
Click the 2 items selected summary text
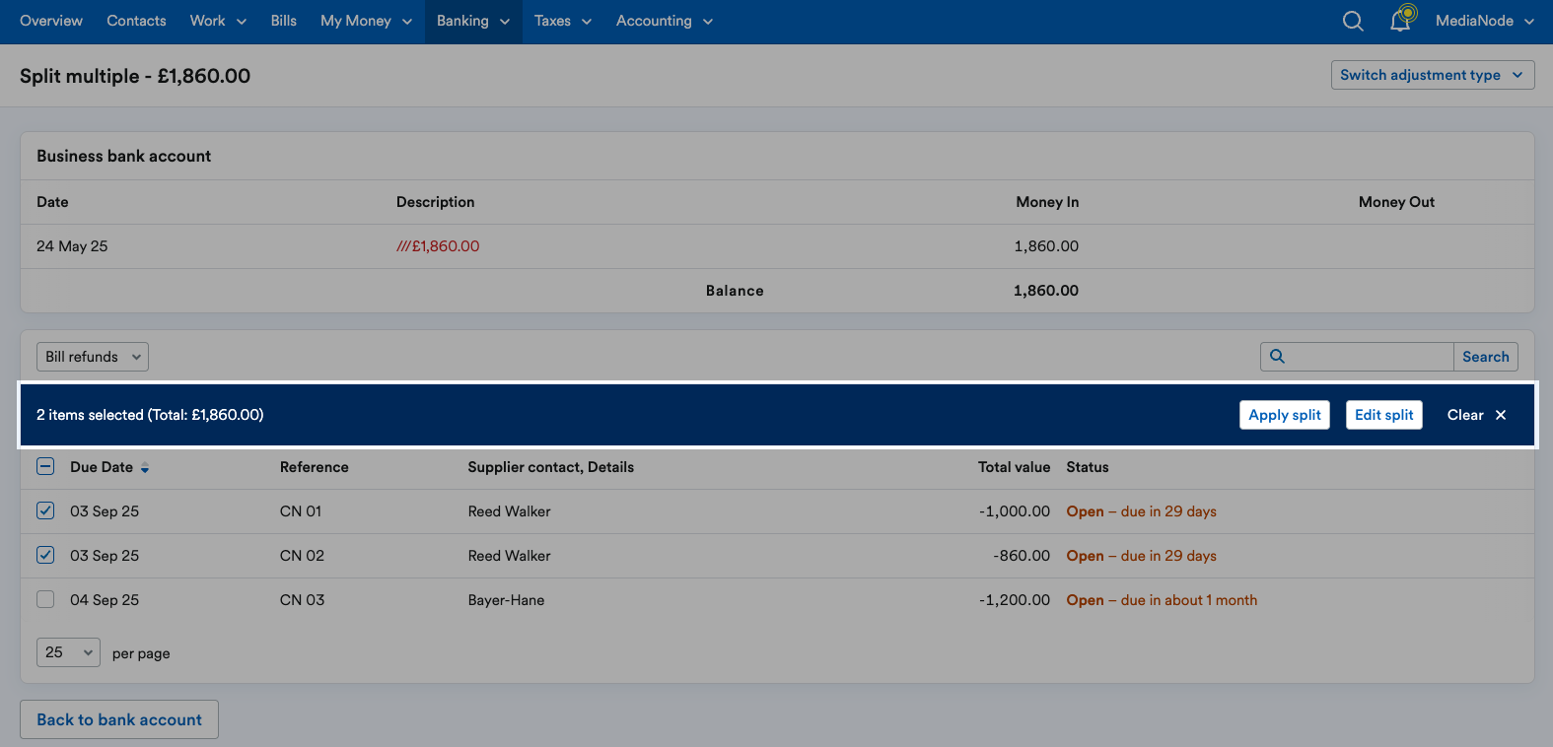(x=150, y=415)
